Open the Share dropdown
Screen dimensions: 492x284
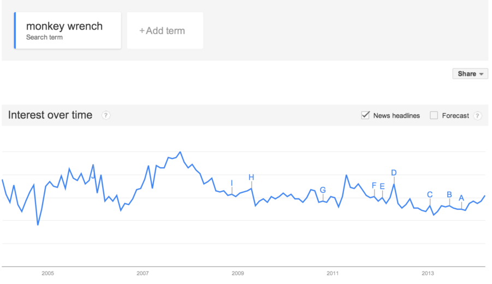[470, 73]
